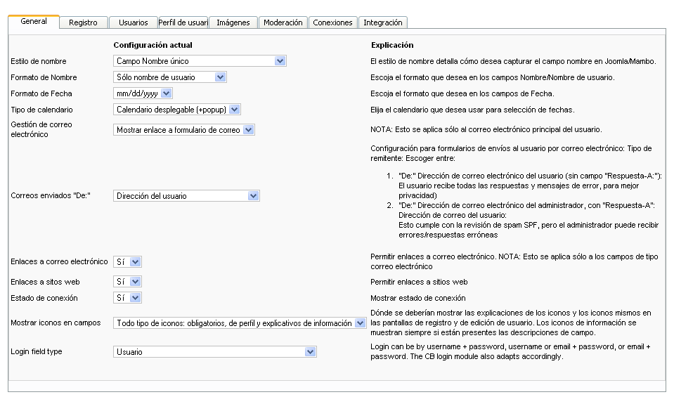Open Estado de conexión Sí dropdown

point(128,298)
